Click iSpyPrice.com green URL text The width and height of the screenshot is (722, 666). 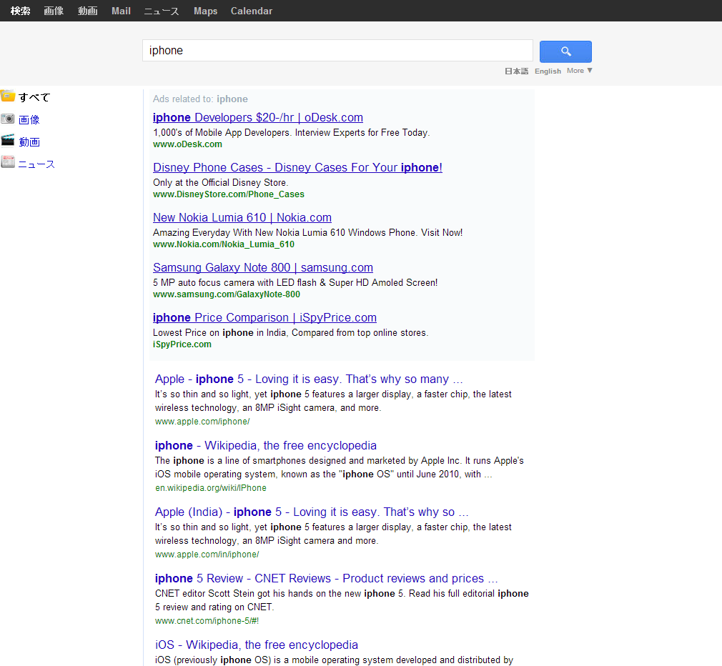pyautogui.click(x=182, y=344)
